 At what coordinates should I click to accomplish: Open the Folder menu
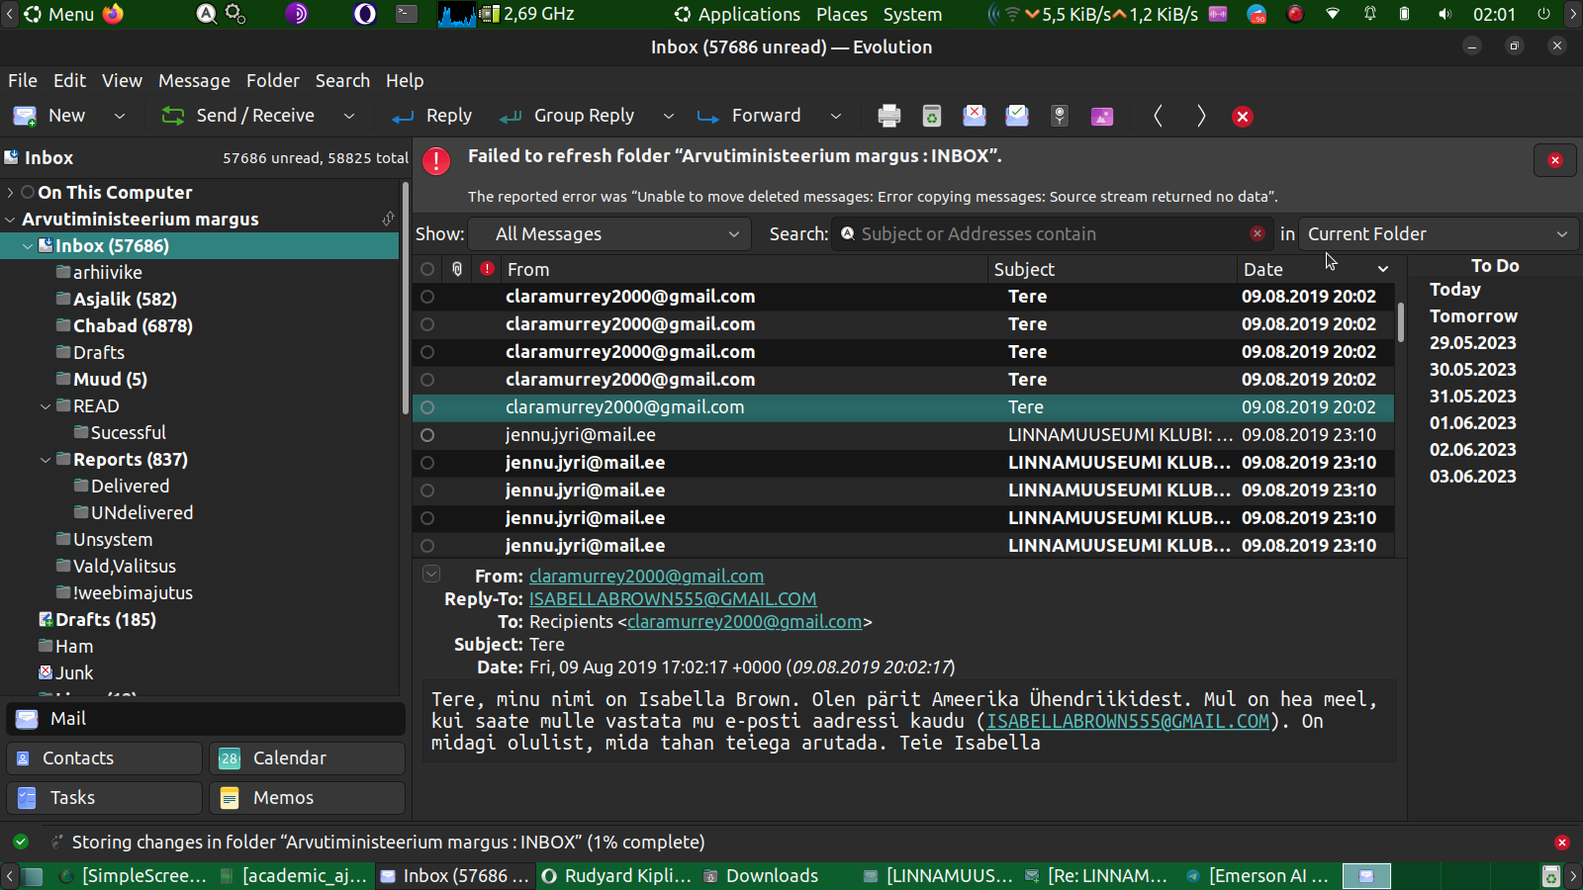click(x=272, y=81)
